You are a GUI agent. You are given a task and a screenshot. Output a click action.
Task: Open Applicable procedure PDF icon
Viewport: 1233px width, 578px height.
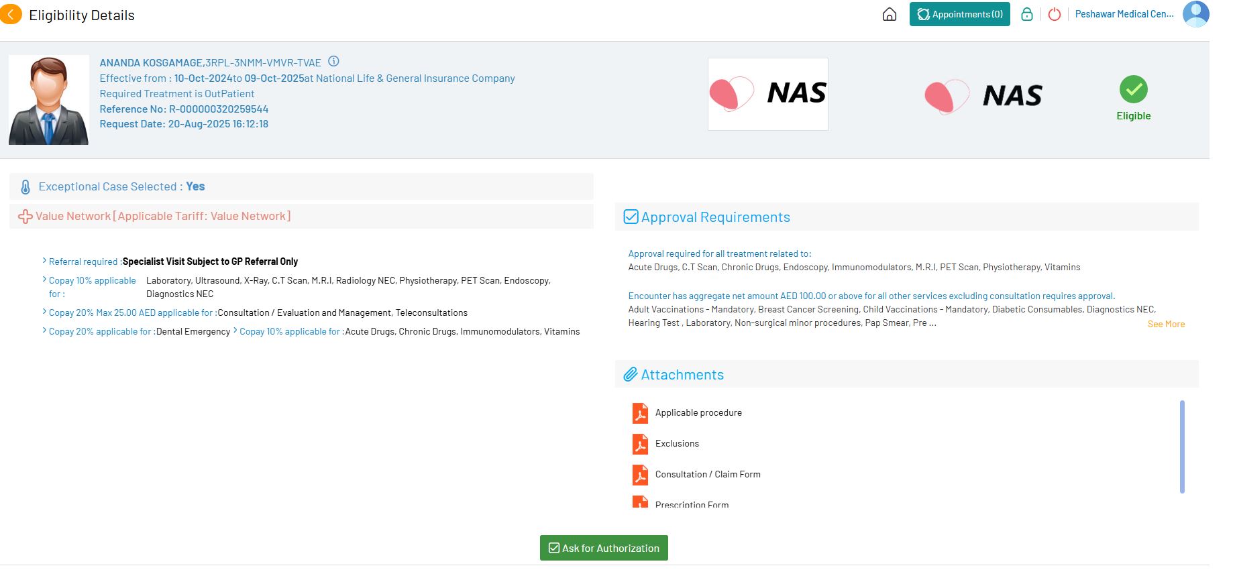point(640,413)
